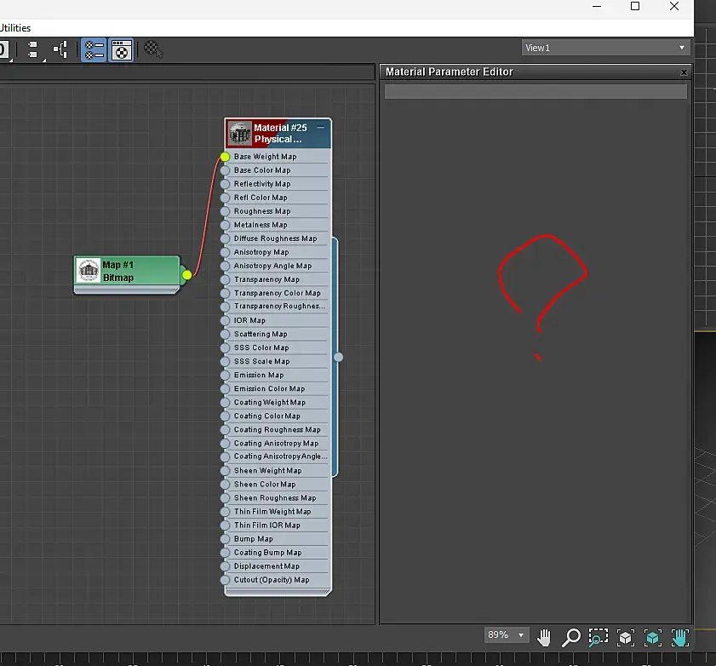Screen dimensions: 716x666
Task: Click the Base Color Map input socket
Action: [226, 170]
